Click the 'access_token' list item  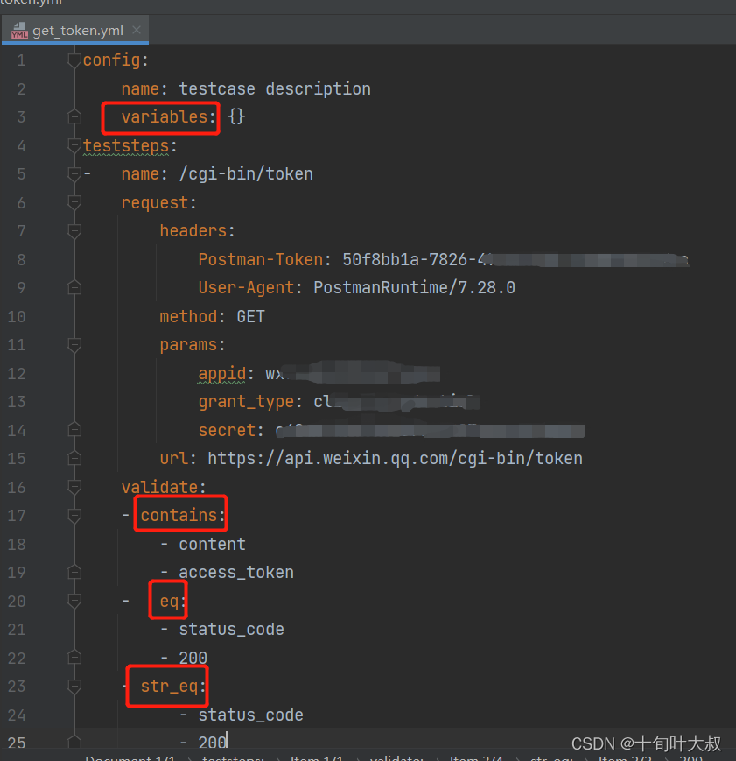tap(236, 573)
